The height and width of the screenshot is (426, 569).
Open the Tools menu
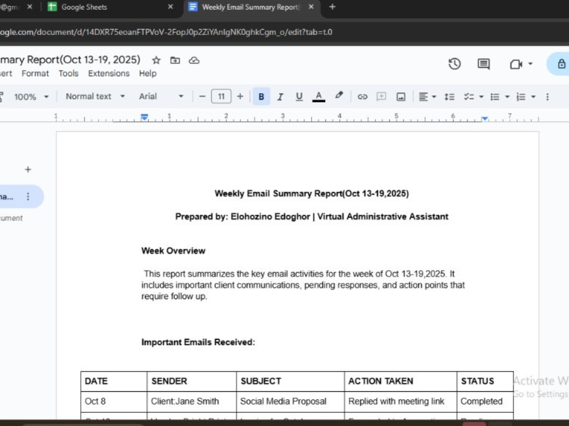point(68,73)
